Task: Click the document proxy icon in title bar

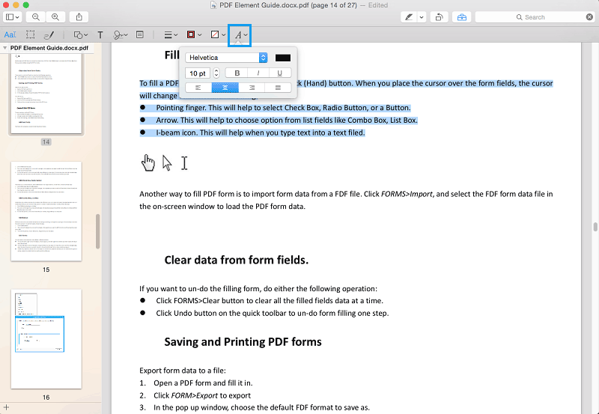Action: (214, 5)
